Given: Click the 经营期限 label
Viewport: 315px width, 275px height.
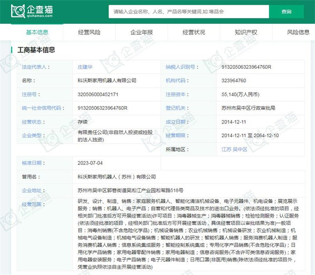Looking at the screenshot, I should point(175,136).
